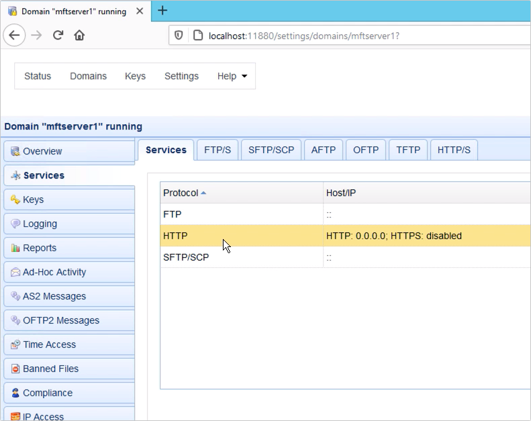Viewport: 531px width, 421px height.
Task: Click the browser back arrow button
Action: (15, 35)
